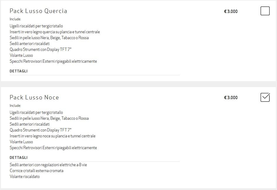Click 'Cornice cristalli esterna cromata' detail
Viewport: 277px width, 190px height.
36,171
